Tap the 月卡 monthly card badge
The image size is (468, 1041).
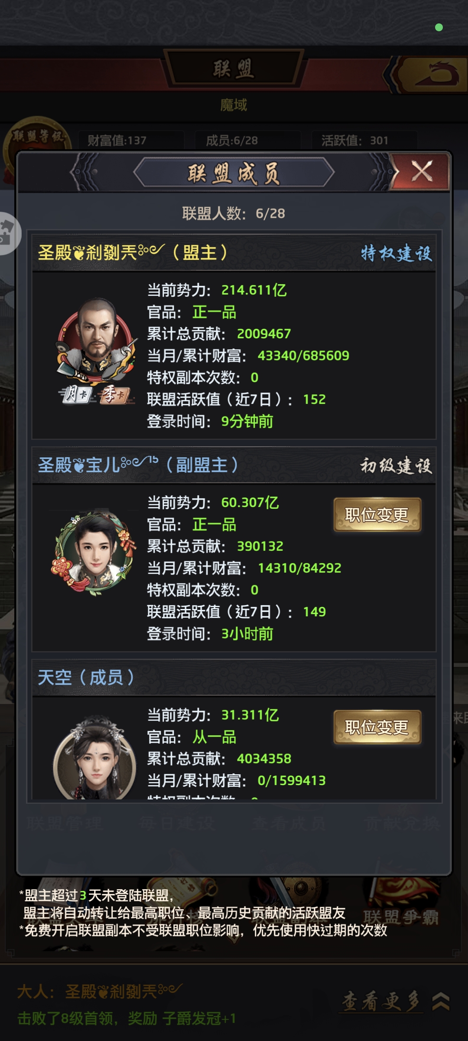pos(76,395)
